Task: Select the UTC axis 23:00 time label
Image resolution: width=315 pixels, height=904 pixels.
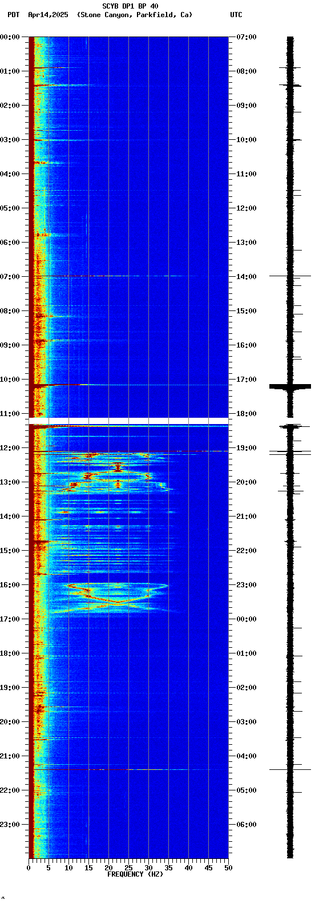Action: 246,585
